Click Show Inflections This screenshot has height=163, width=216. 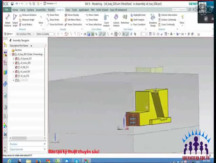[93, 24]
